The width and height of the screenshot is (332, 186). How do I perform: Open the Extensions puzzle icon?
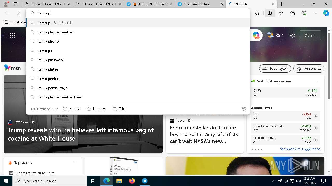point(257,13)
